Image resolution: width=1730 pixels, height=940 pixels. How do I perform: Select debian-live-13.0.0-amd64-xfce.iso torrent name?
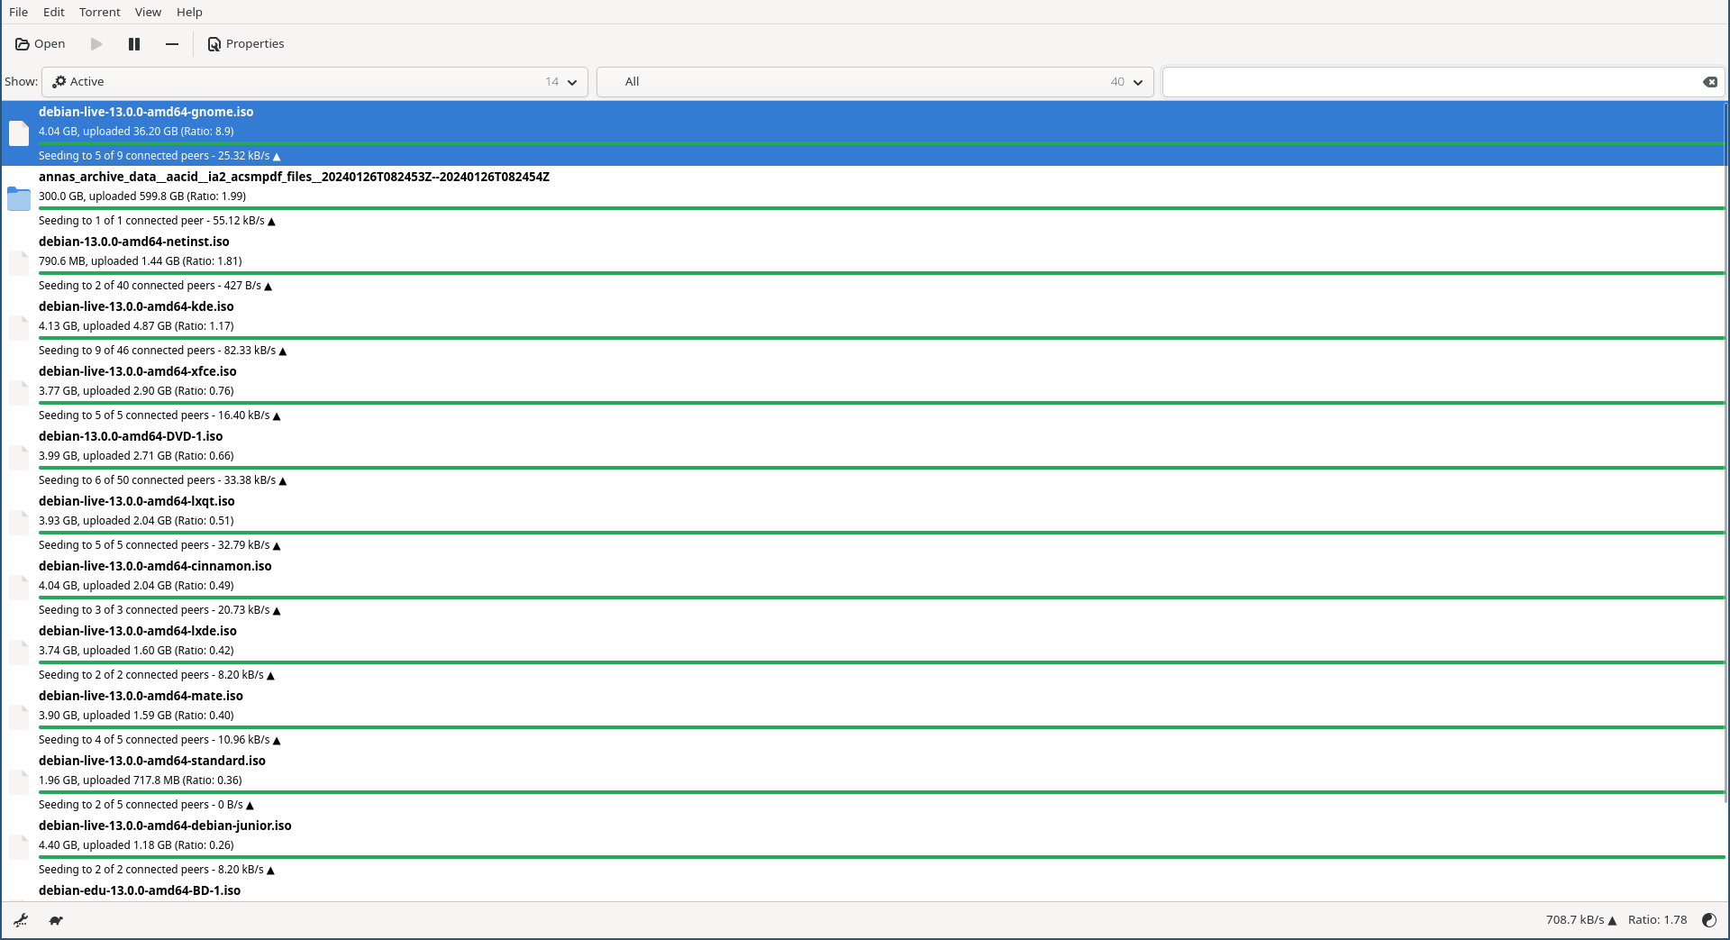tap(138, 371)
